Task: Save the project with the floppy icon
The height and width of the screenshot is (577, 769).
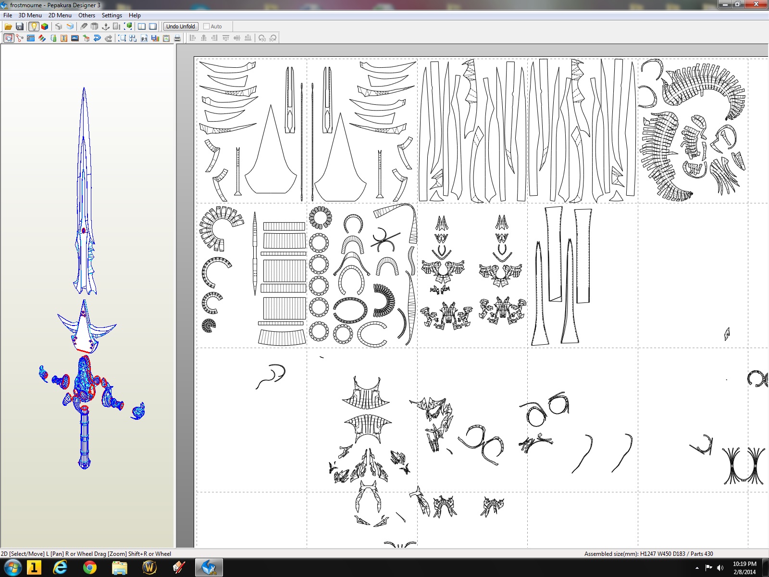Action: point(20,26)
